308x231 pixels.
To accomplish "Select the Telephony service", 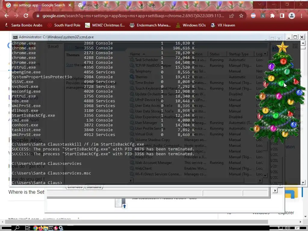I will pos(143,71).
